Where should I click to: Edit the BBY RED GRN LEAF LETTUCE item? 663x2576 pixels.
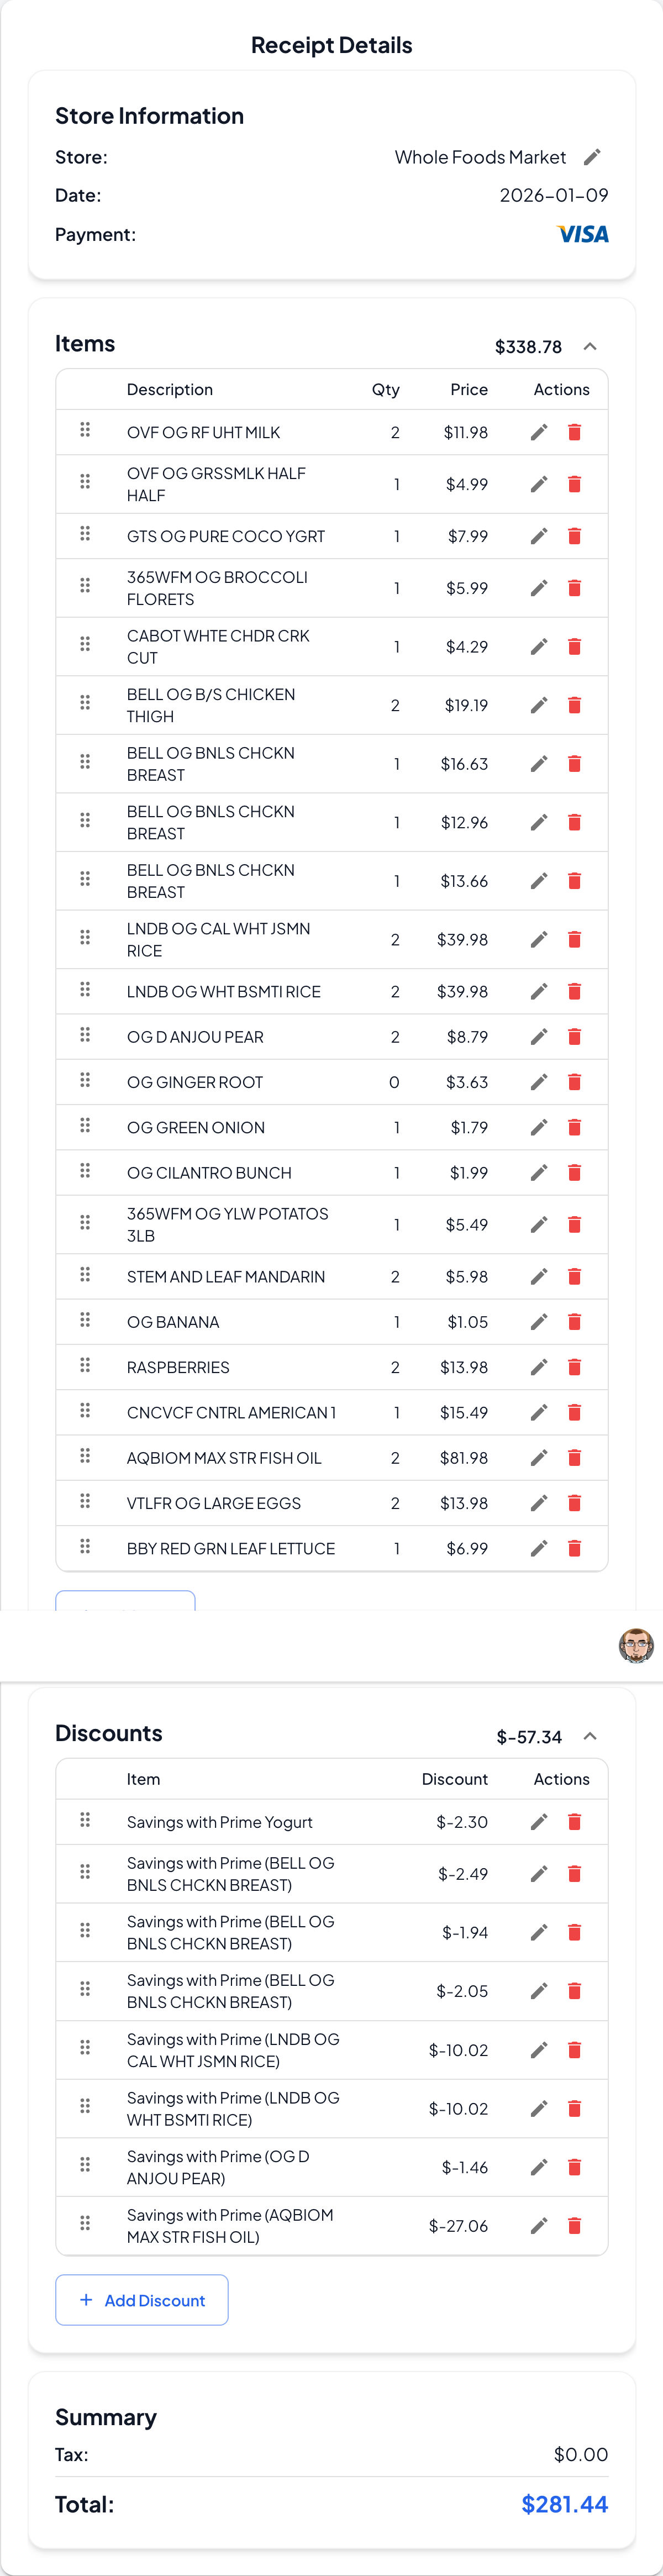pos(538,1548)
